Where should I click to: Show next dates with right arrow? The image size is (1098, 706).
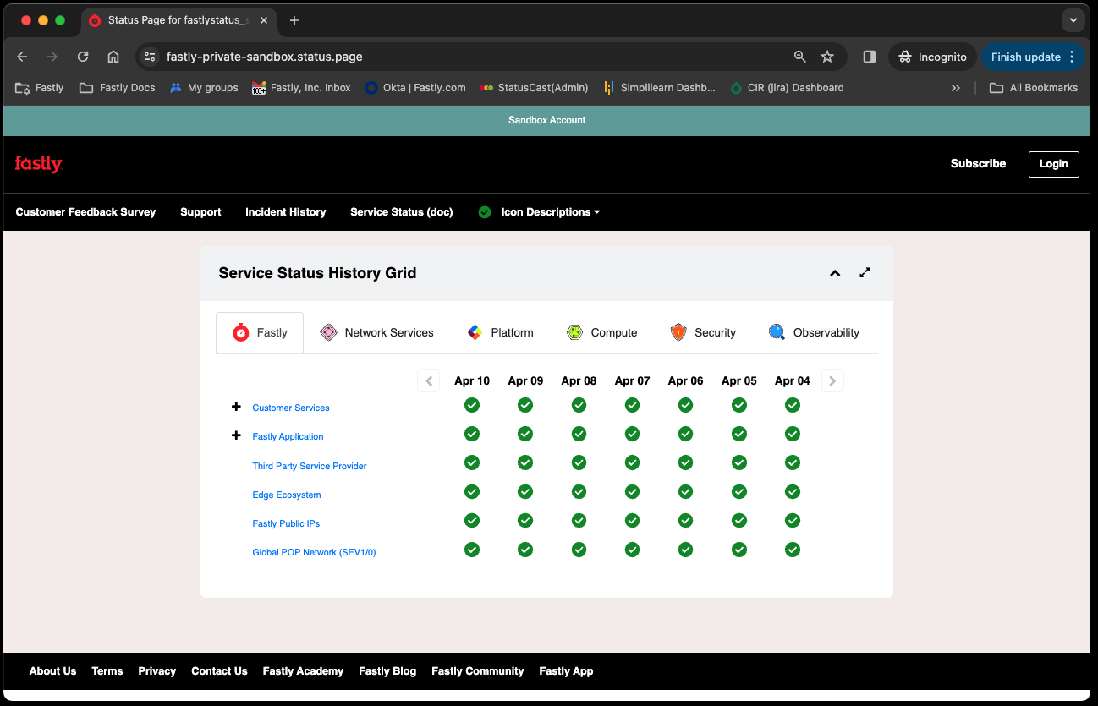pos(832,381)
